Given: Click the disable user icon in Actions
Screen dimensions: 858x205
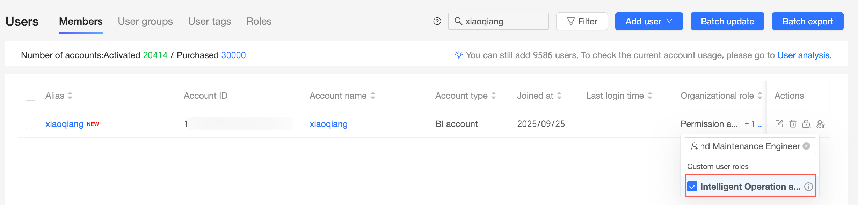Looking at the screenshot, I should point(820,124).
